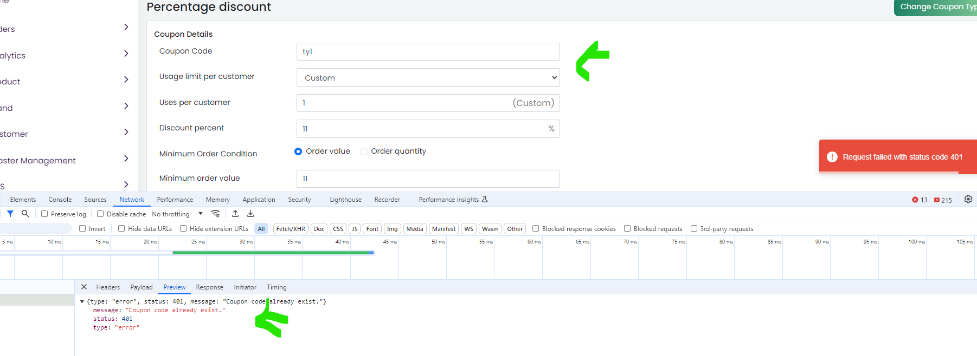View the raw Response tab

pos(210,287)
